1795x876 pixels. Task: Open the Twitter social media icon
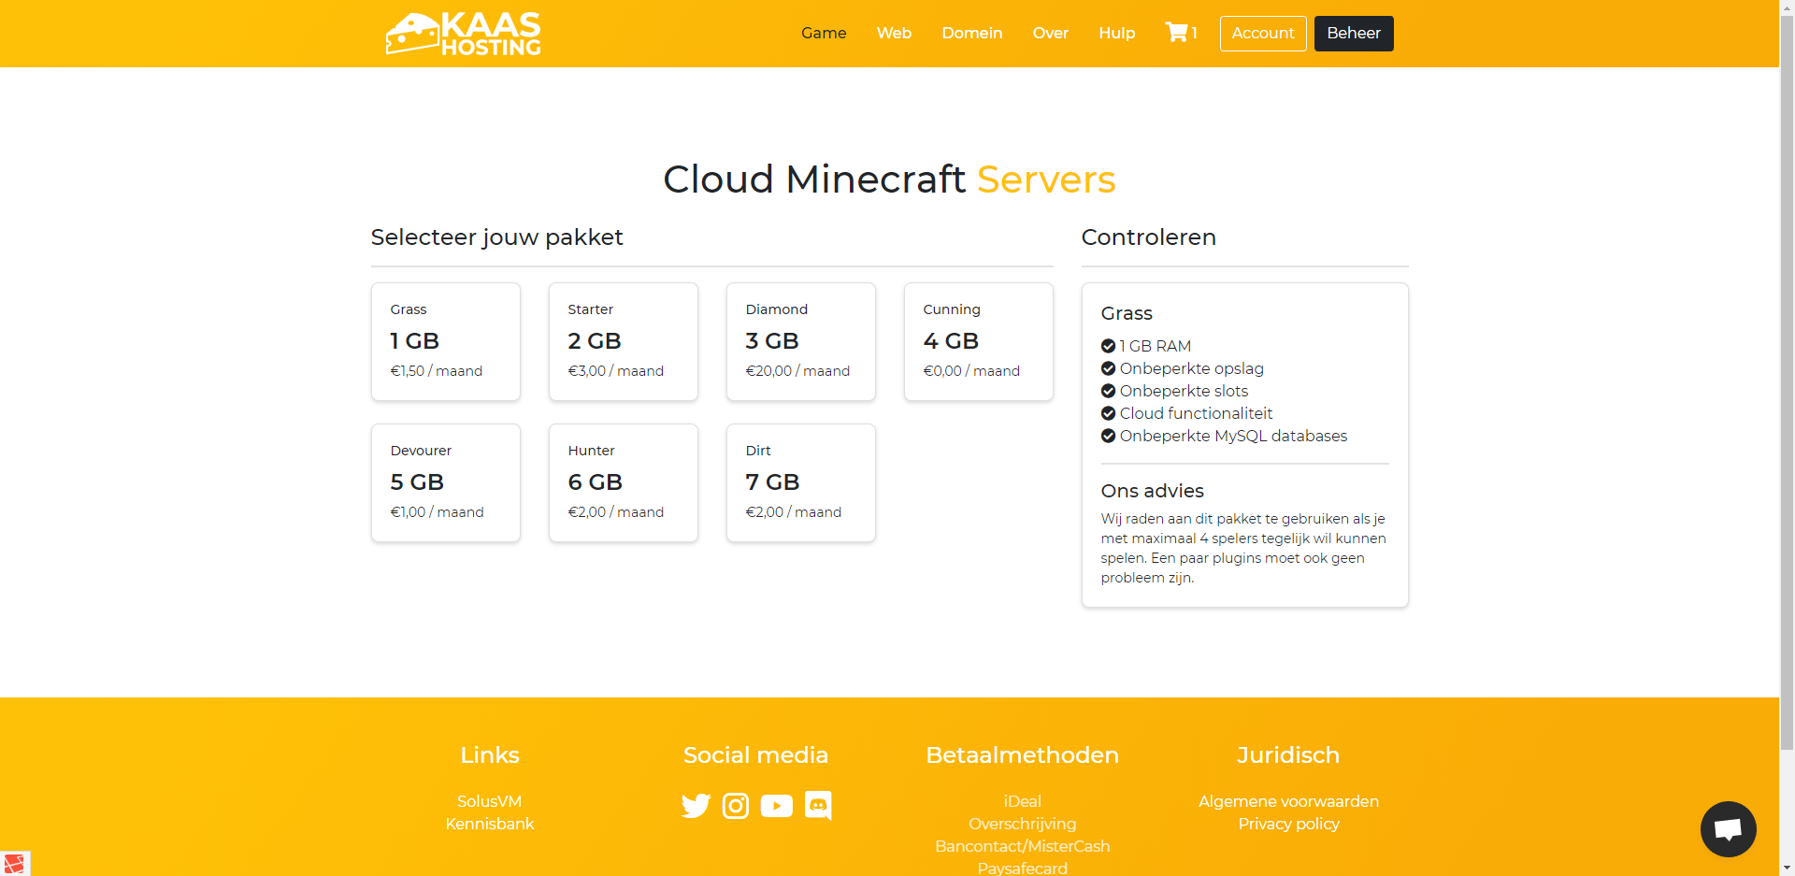[696, 806]
